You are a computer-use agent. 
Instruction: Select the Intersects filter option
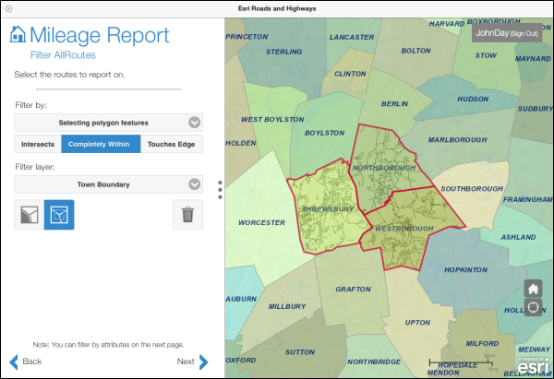[x=38, y=144]
